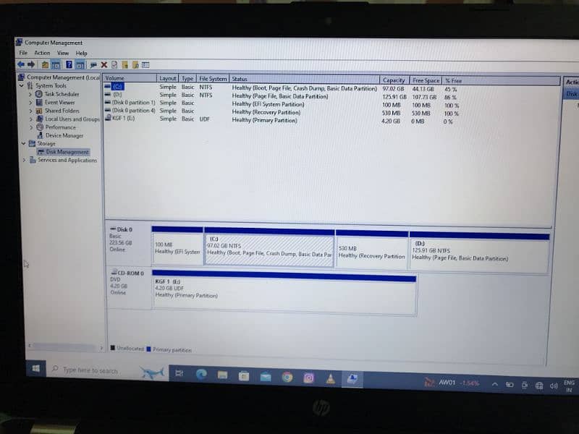The image size is (579, 434).
Task: Open the View menu
Action: tap(63, 53)
